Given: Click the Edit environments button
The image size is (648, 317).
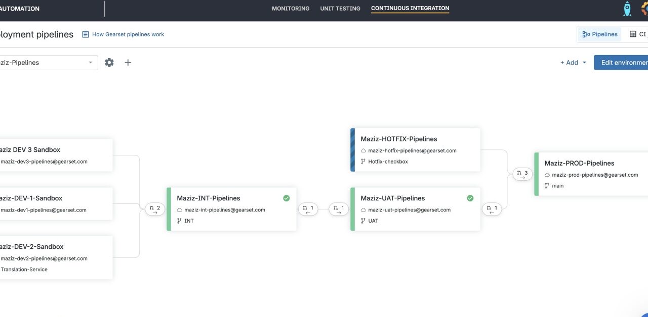Looking at the screenshot, I should (x=623, y=63).
